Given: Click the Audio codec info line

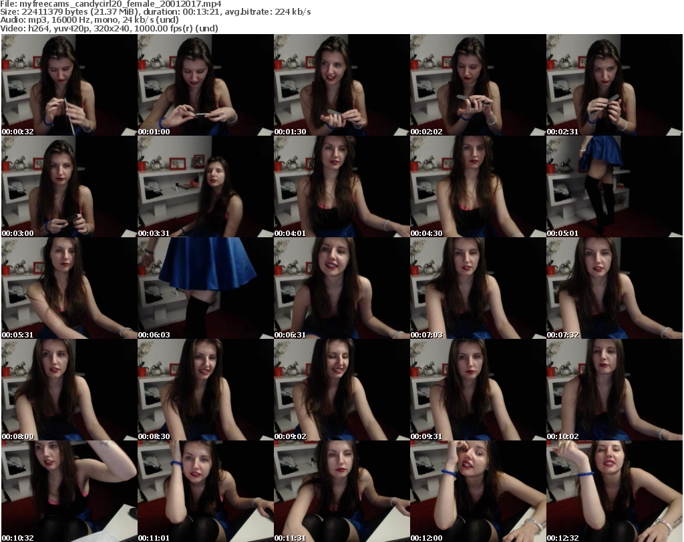Looking at the screenshot, I should 90,19.
